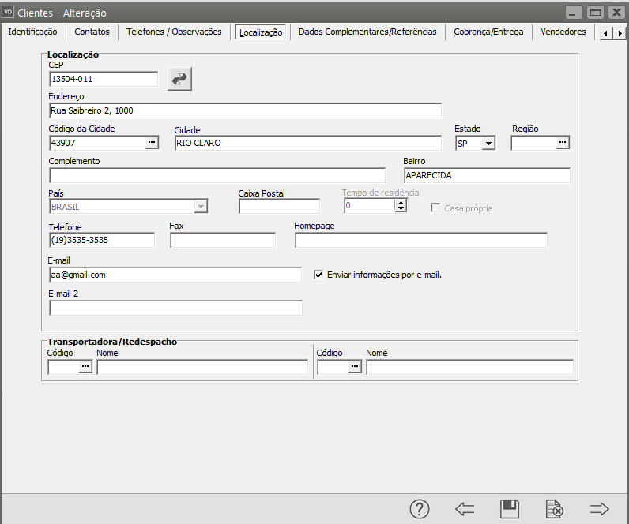Image resolution: width=629 pixels, height=524 pixels.
Task: Open the help question mark icon
Action: [419, 509]
